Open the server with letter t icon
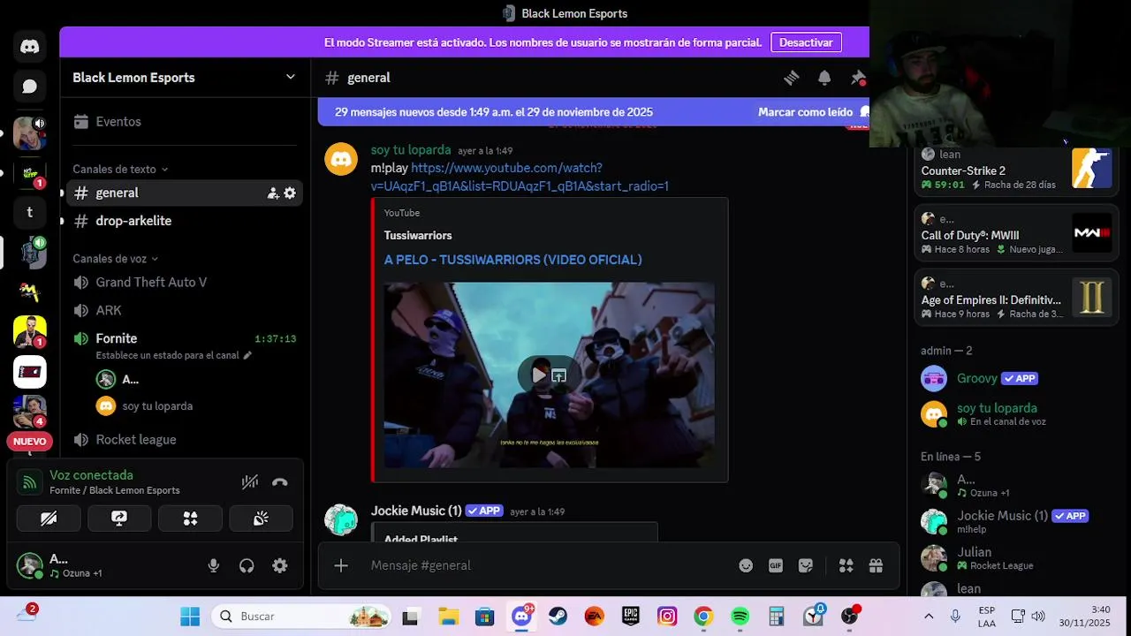1131x636 pixels. click(29, 212)
